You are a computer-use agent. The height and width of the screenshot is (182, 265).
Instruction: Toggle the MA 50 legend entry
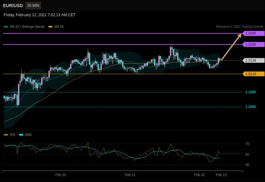click(56, 27)
